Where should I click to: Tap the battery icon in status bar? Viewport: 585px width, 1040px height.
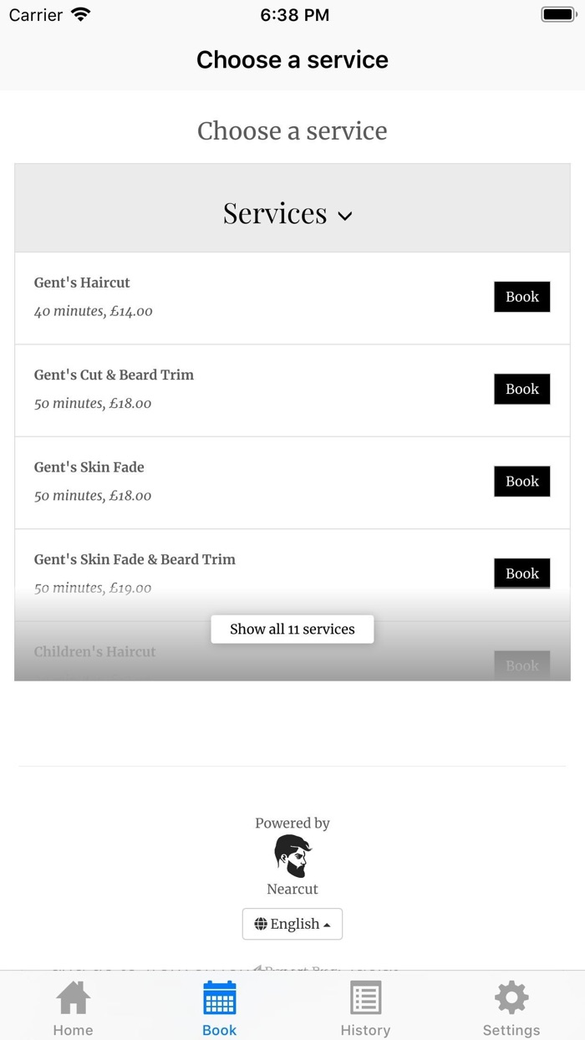point(558,15)
